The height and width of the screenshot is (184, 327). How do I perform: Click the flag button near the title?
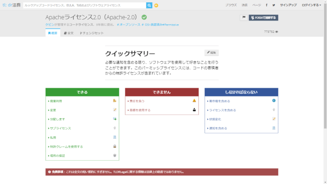coord(244,17)
